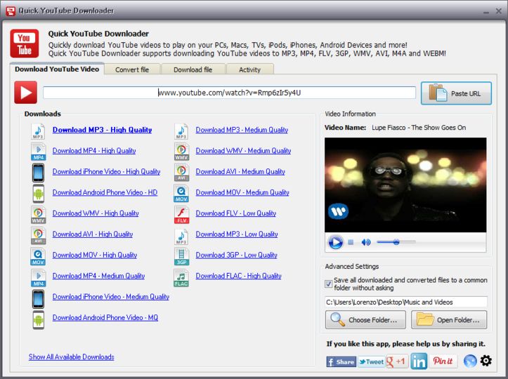Click the MP3 High Quality music note icon
Screen dimensions: 508x379
coord(38,131)
